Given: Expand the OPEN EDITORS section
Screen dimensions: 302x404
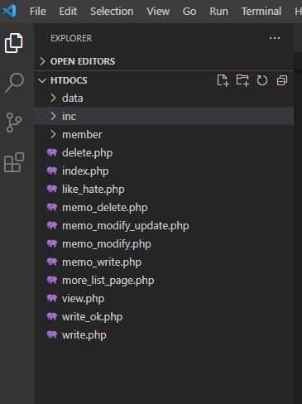Looking at the screenshot, I should pos(42,61).
